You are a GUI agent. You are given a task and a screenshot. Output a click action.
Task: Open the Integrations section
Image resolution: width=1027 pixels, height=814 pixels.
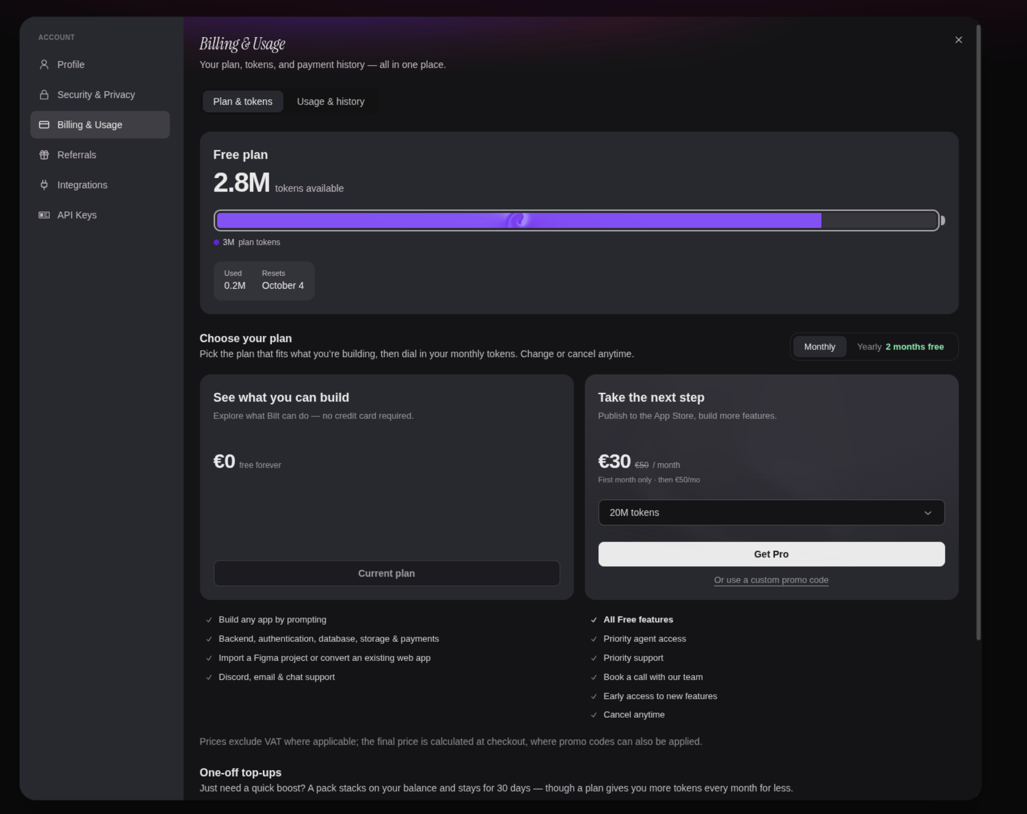100,185
